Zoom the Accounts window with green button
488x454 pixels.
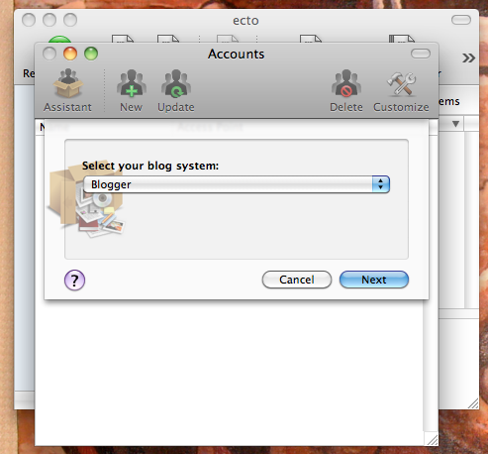(91, 54)
